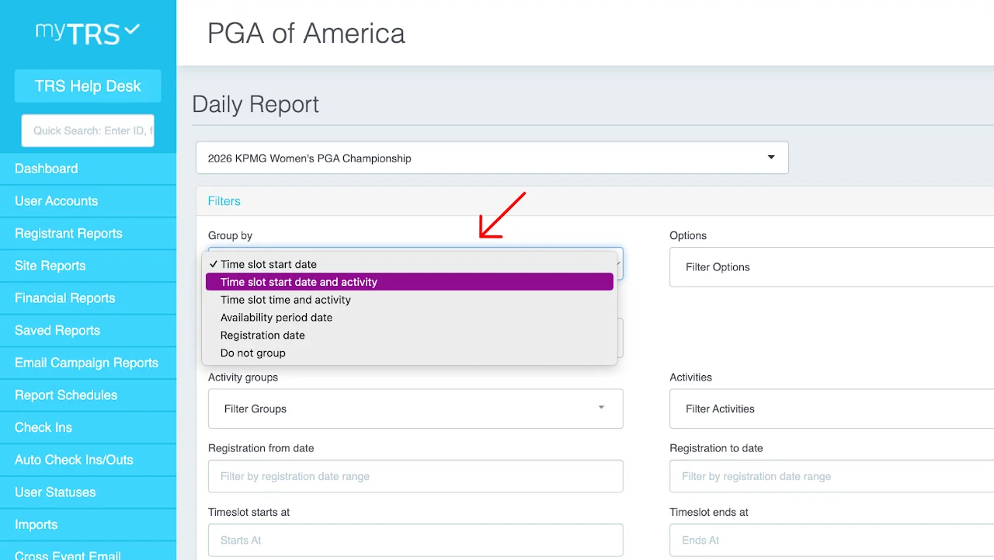Click the Filters panel heading

(x=224, y=201)
